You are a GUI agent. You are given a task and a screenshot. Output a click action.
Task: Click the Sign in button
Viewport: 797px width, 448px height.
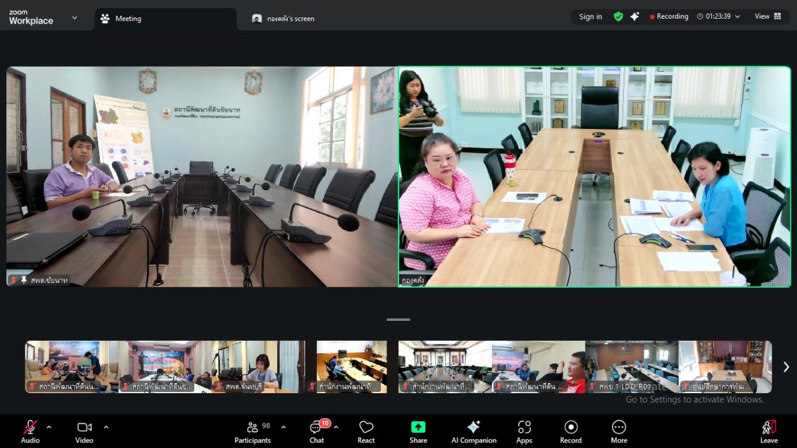(x=590, y=17)
